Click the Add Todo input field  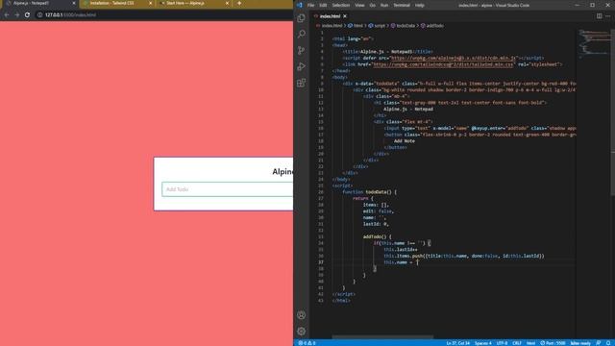point(227,189)
